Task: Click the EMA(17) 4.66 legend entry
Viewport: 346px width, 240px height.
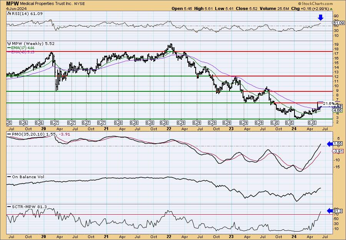Action: click(23, 48)
